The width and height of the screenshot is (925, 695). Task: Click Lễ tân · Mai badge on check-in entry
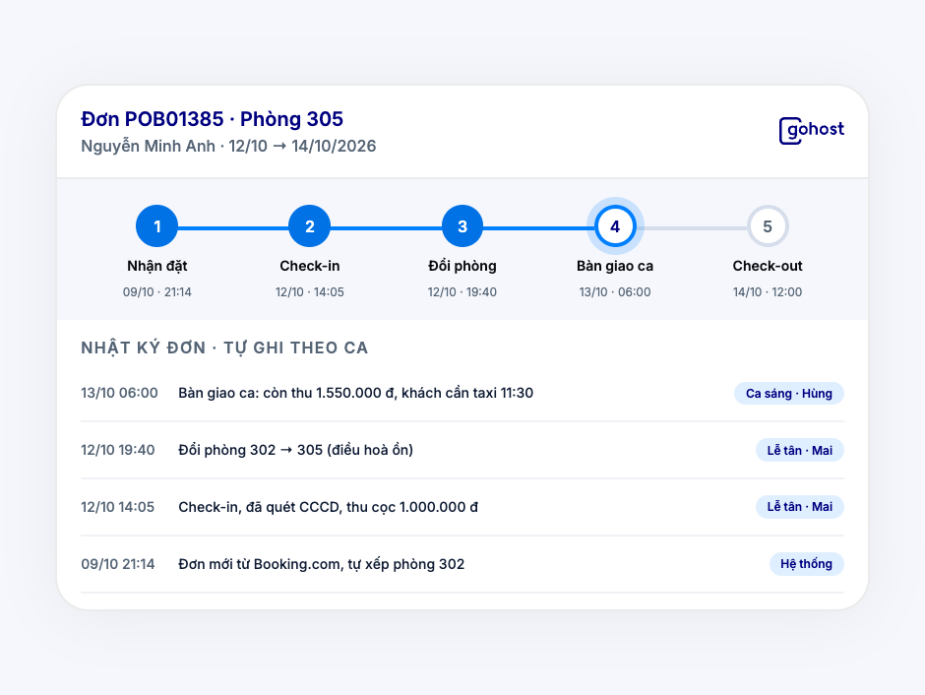coord(800,507)
